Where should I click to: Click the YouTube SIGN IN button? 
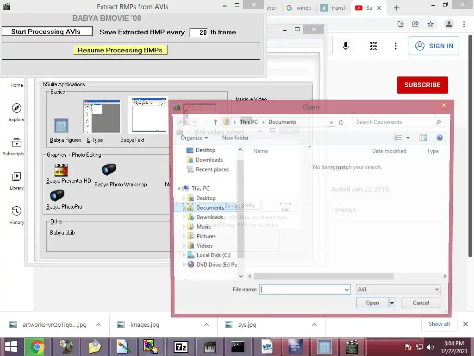(x=434, y=46)
